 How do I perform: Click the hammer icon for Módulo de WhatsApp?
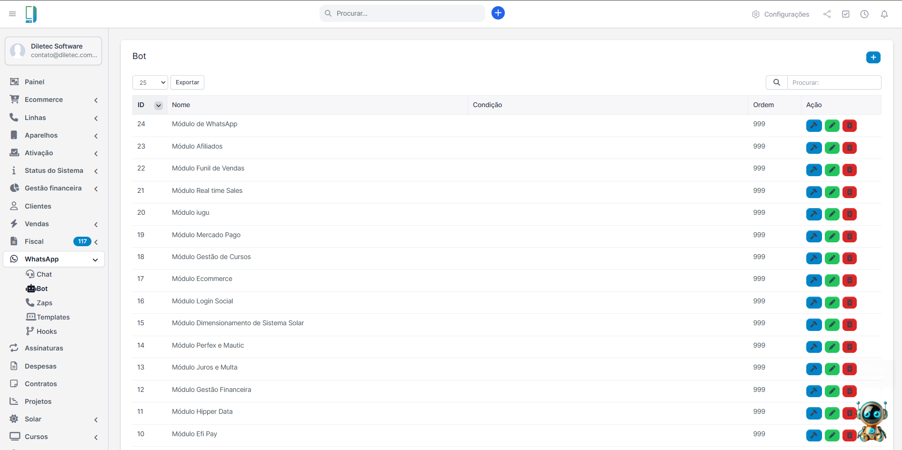[x=814, y=126]
